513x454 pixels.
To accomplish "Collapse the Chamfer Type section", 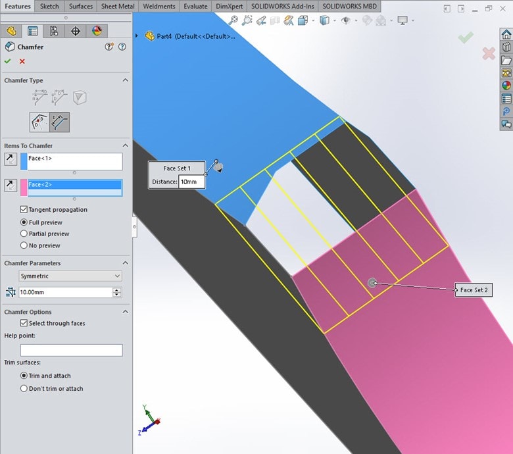I will click(x=125, y=80).
